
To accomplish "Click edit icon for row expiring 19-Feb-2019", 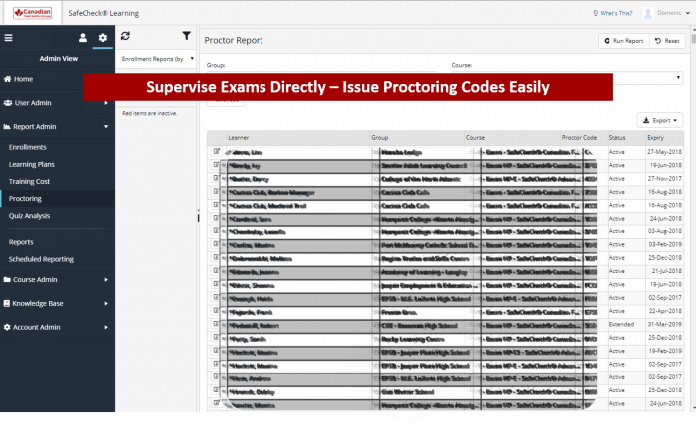I will tap(216, 350).
